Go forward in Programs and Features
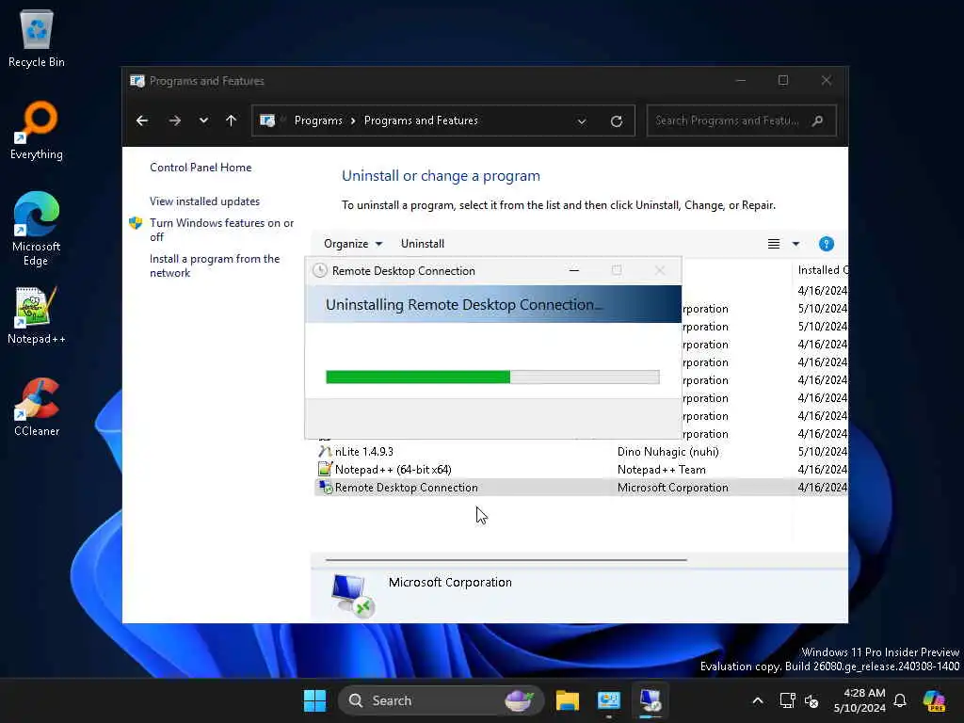This screenshot has height=723, width=964. coord(174,120)
